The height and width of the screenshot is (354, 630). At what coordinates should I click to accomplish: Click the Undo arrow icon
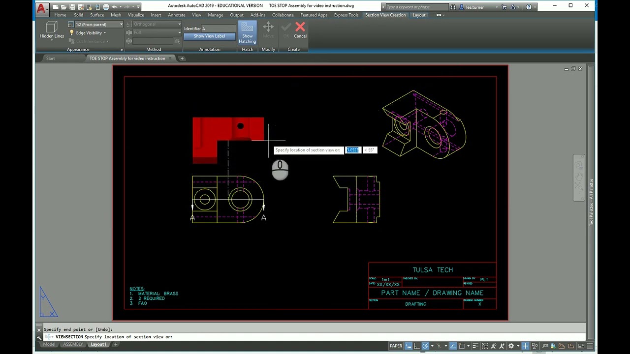115,7
